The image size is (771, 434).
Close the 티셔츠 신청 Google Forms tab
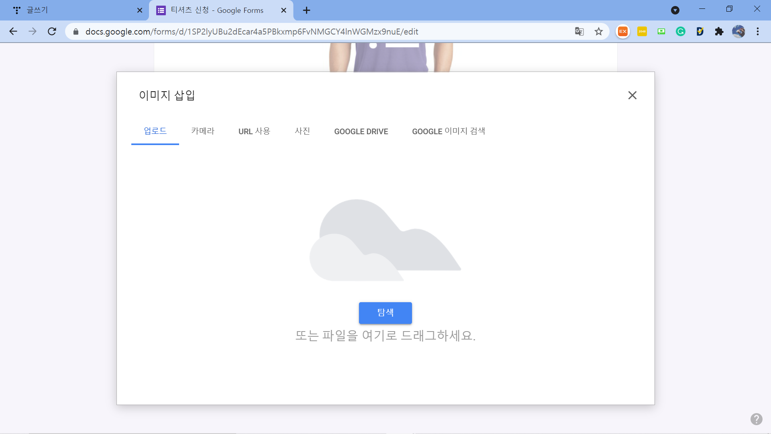(284, 10)
